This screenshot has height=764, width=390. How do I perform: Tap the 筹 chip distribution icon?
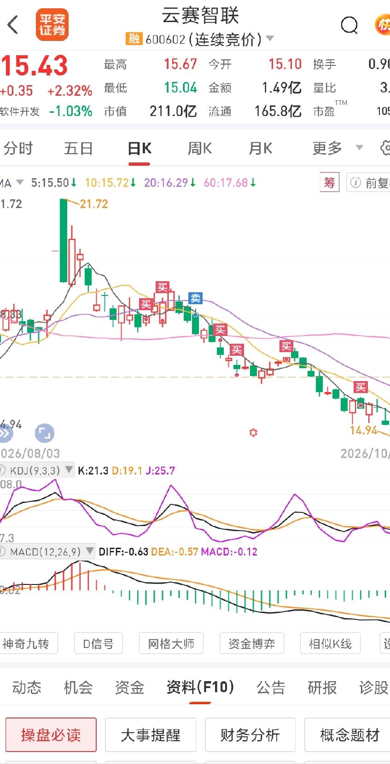point(329,183)
